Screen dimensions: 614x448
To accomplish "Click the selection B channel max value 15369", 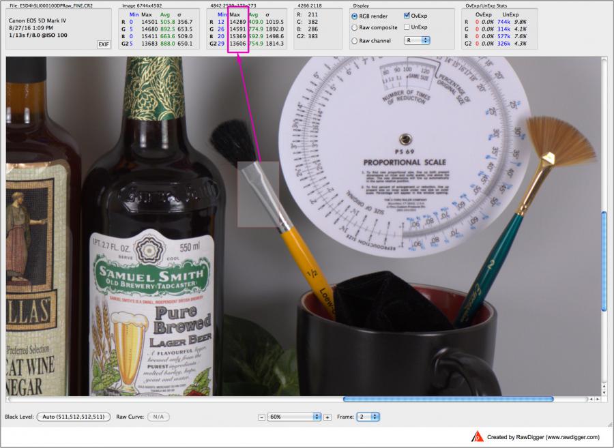I will click(237, 36).
